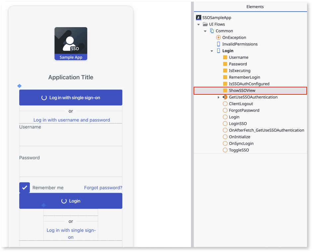Collapse the UI Flows tree node
312x252 pixels.
[x=199, y=24]
